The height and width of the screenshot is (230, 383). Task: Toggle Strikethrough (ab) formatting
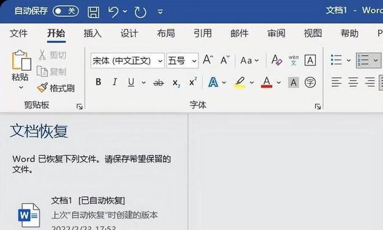159,83
